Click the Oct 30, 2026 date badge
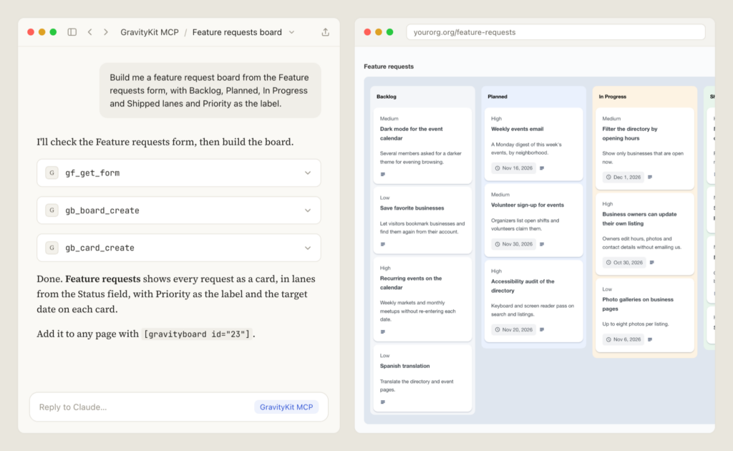The image size is (733, 451). tap(624, 263)
